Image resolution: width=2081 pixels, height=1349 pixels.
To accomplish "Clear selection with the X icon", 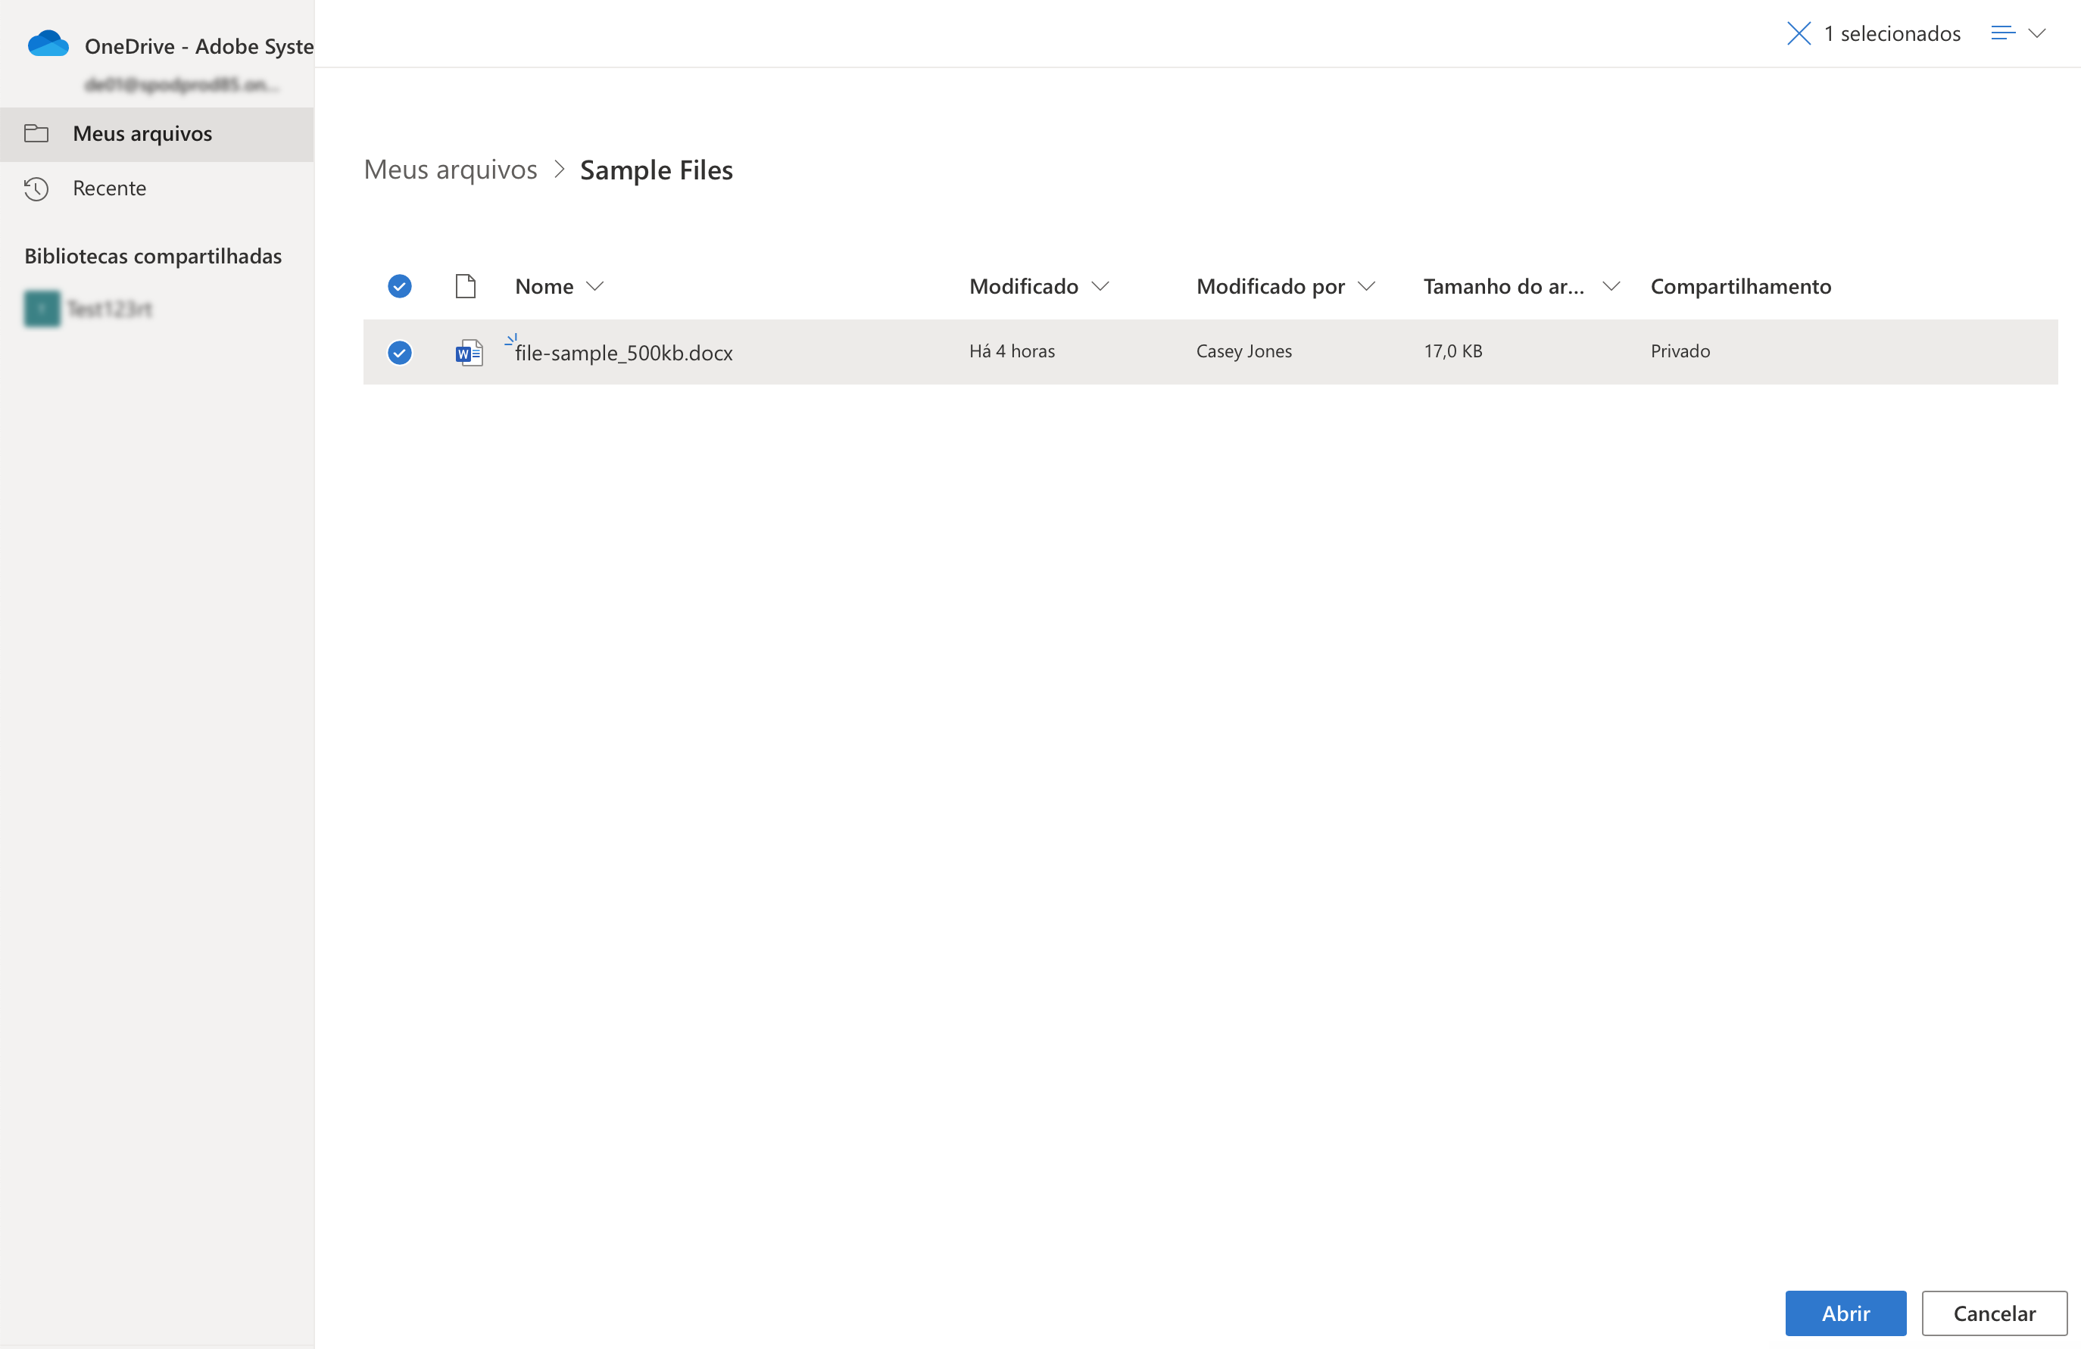I will pos(1798,34).
